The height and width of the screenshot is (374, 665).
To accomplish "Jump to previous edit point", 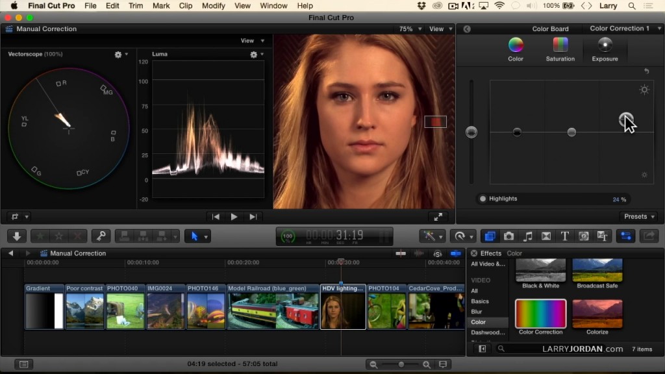I will pos(216,217).
